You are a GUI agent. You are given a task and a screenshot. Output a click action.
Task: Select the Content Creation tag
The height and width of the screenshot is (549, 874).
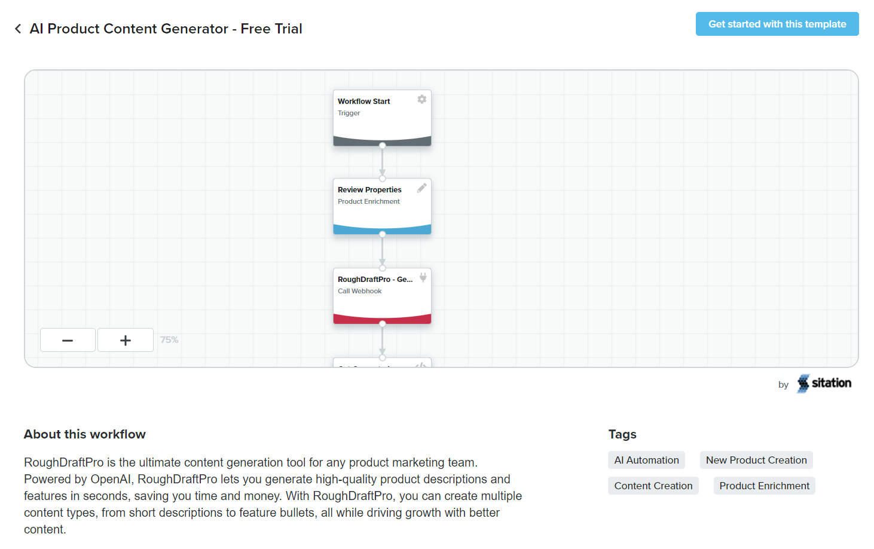click(653, 485)
